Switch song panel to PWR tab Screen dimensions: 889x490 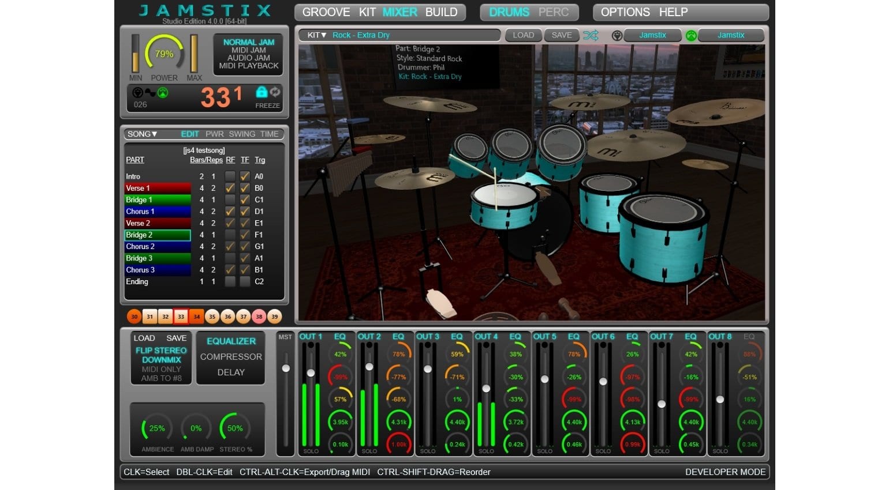coord(214,134)
